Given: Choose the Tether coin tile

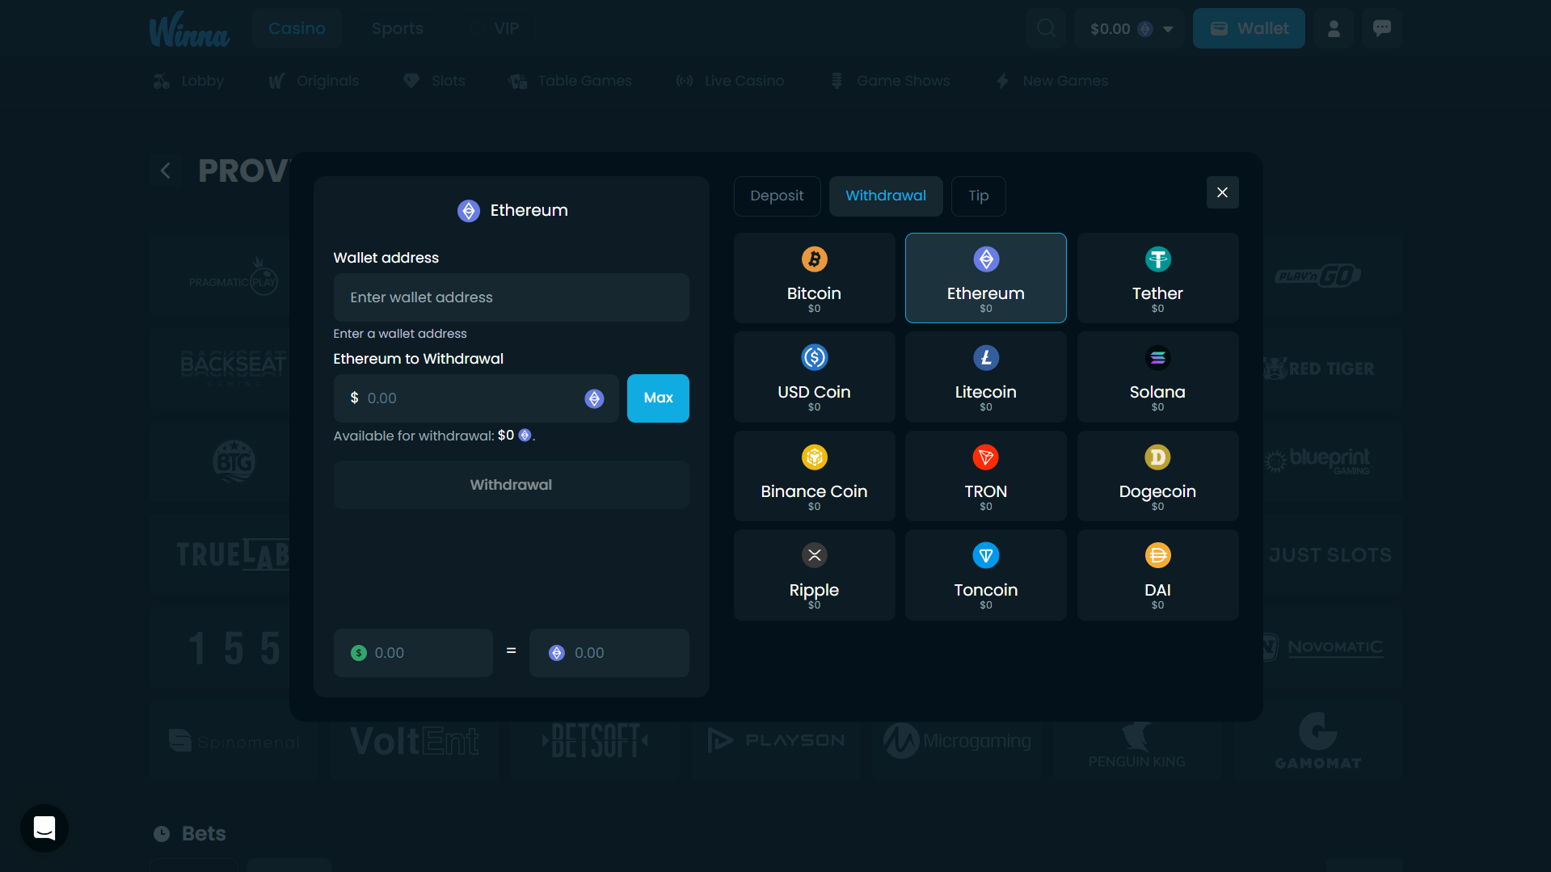Looking at the screenshot, I should coord(1157,278).
